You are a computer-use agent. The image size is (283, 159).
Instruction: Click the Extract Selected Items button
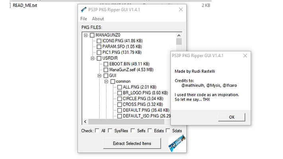click(132, 143)
